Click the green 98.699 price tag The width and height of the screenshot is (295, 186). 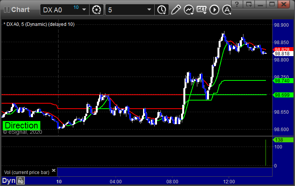click(x=283, y=95)
